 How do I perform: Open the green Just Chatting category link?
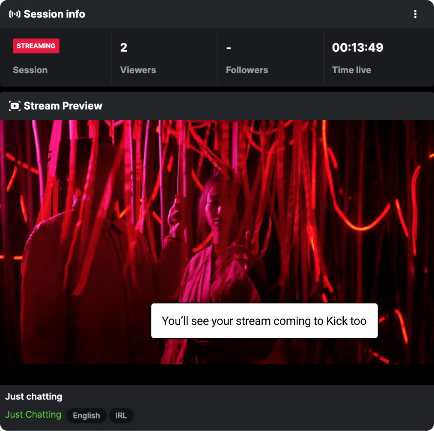(x=33, y=414)
